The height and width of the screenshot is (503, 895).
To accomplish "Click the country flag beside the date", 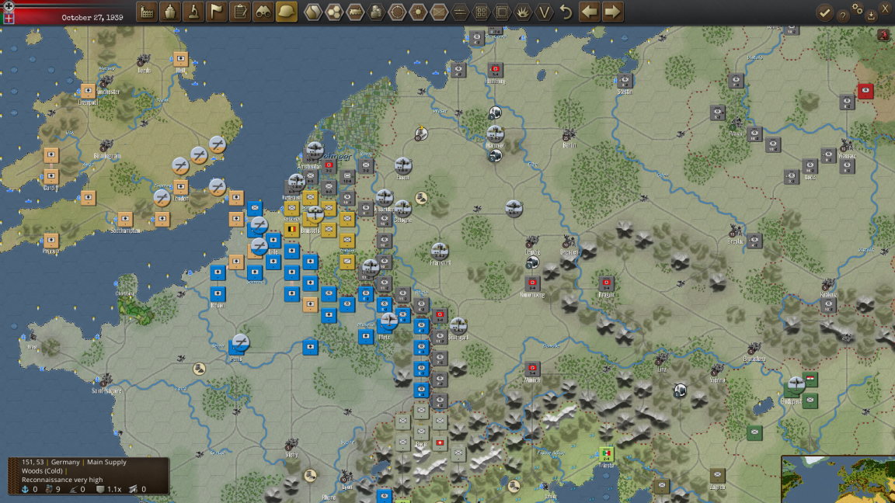I will pos(9,18).
